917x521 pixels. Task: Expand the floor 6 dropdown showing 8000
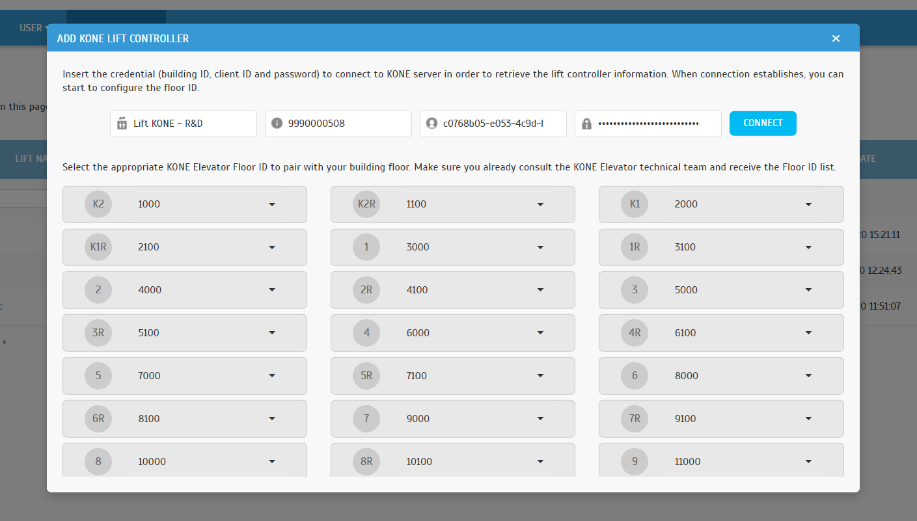[x=743, y=376]
